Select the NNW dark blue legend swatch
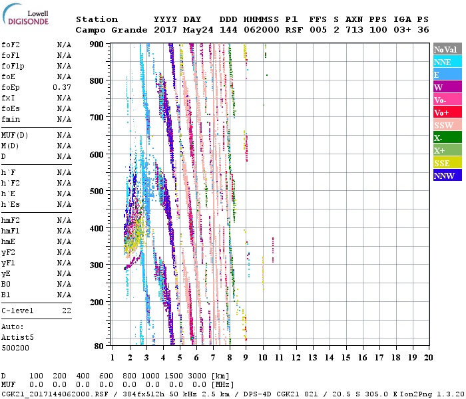 [447, 175]
